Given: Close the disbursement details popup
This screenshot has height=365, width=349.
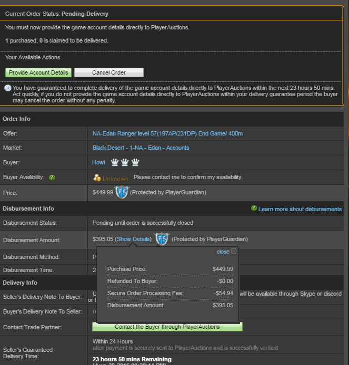Looking at the screenshot, I should point(223,252).
